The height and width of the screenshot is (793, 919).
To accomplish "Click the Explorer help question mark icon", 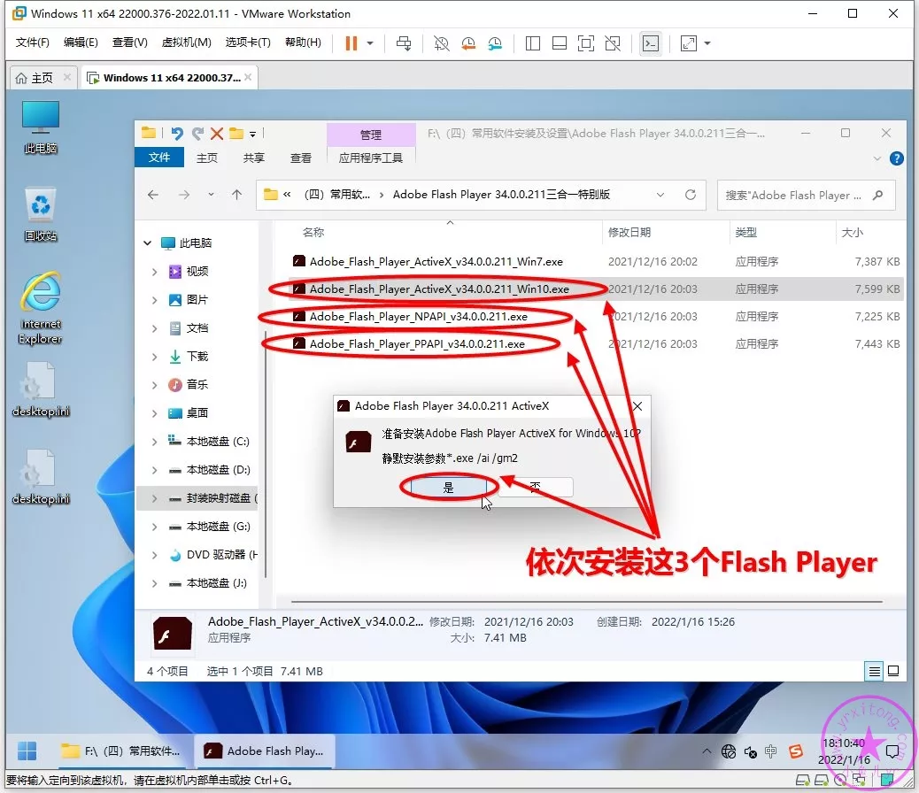I will 896,158.
